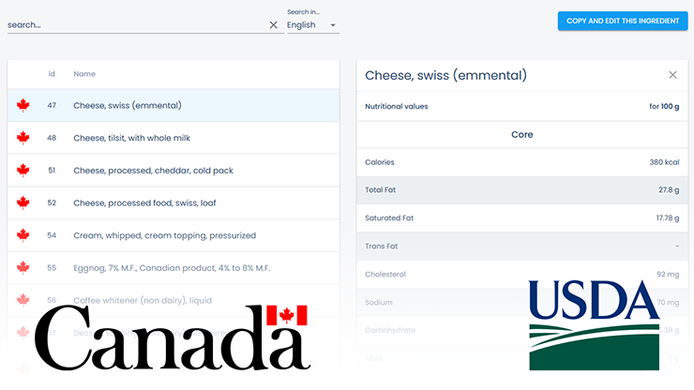The image size is (694, 390).
Task: Select Cheese, processed, cheddar, cold pack
Action: pyautogui.click(x=153, y=171)
